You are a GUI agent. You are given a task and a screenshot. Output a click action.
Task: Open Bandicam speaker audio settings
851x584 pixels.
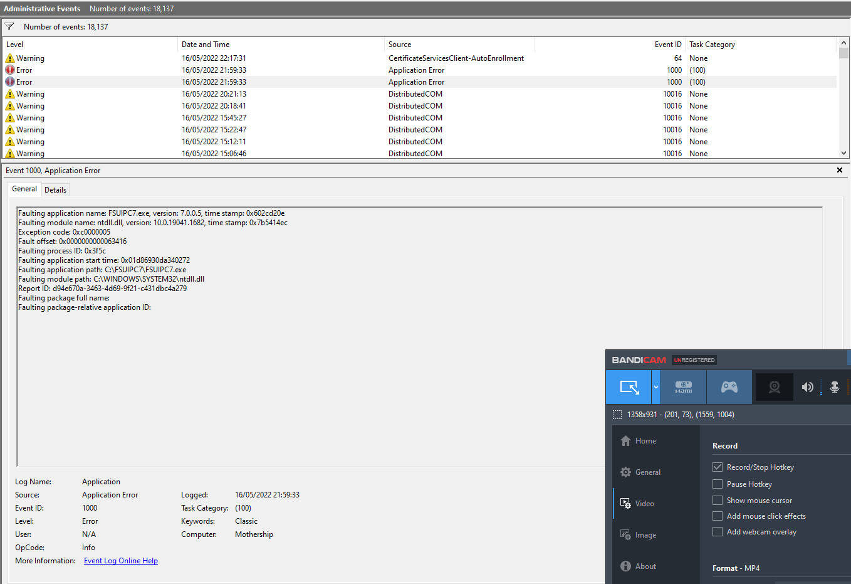pos(808,387)
